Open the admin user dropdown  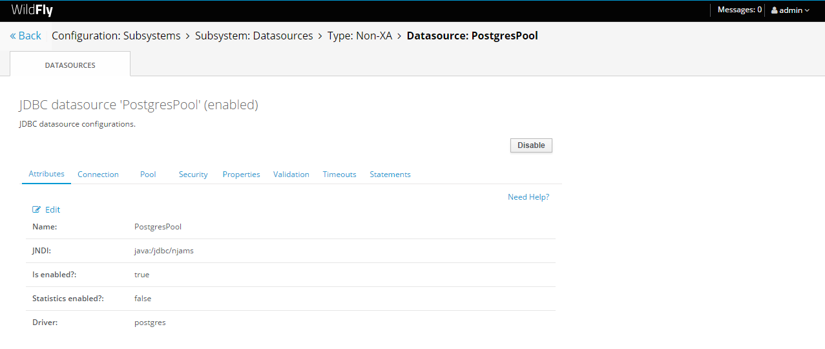click(790, 10)
